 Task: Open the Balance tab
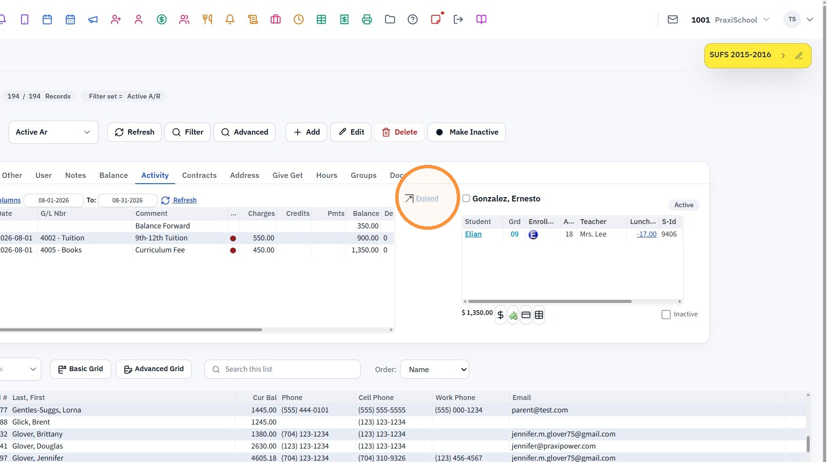113,175
